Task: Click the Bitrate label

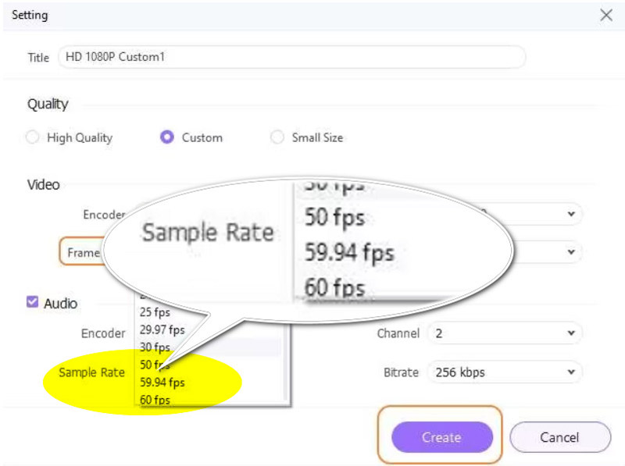Action: coord(401,372)
